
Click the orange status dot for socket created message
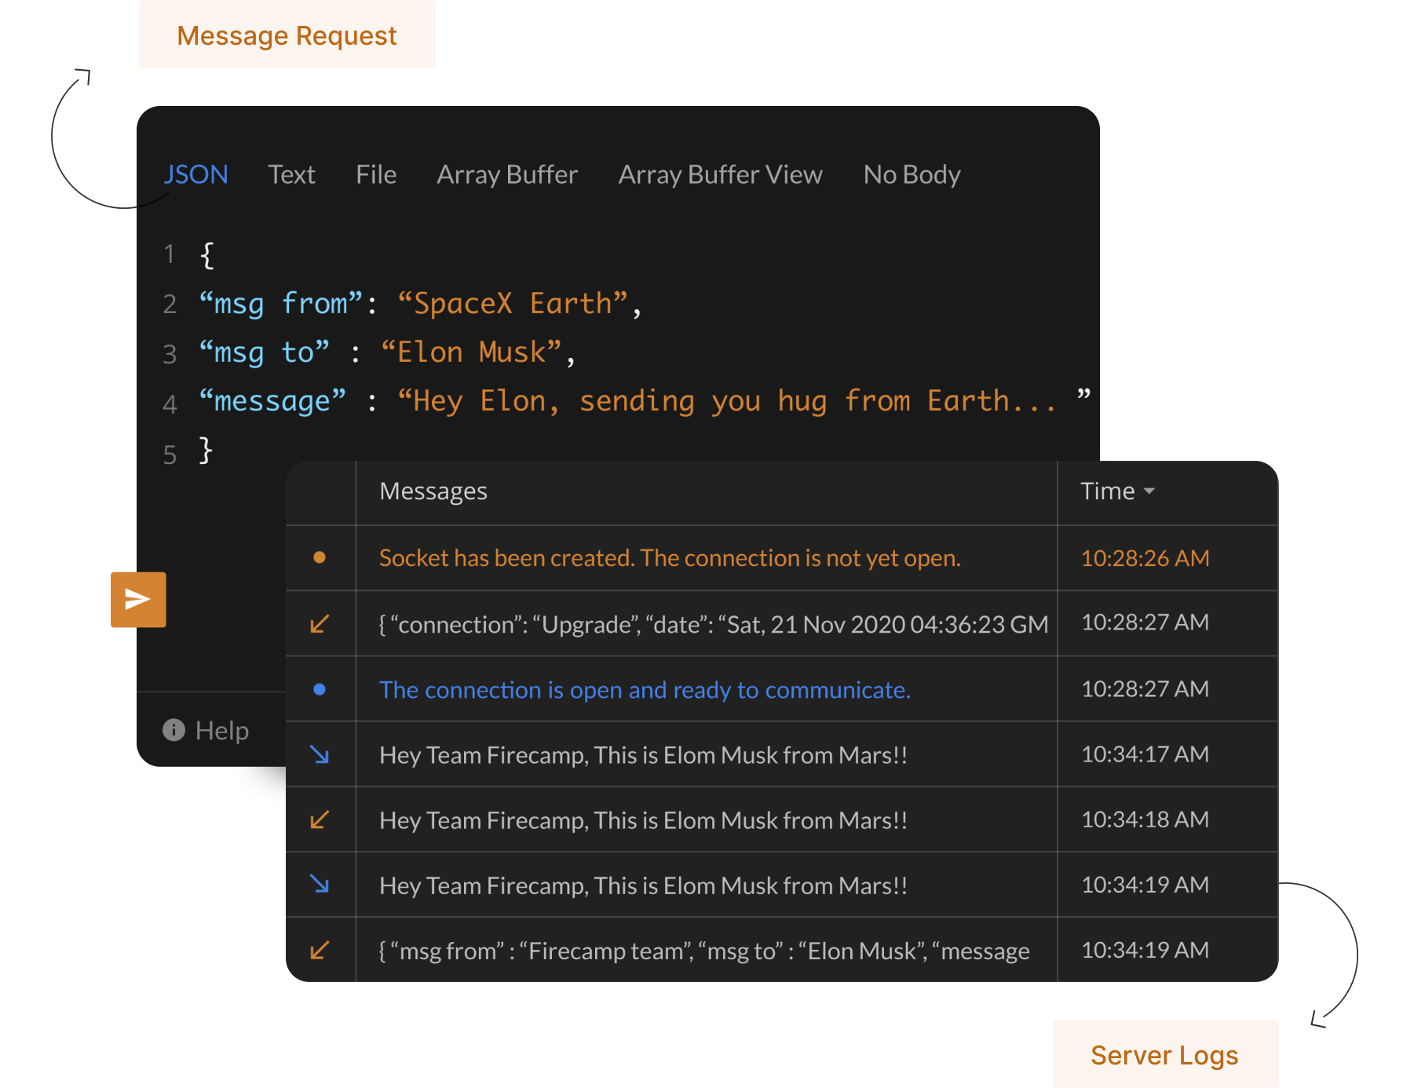(x=320, y=557)
